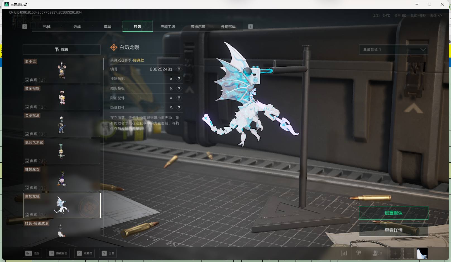Click the flag icon in bottom bar
The width and height of the screenshot is (451, 262).
click(359, 253)
